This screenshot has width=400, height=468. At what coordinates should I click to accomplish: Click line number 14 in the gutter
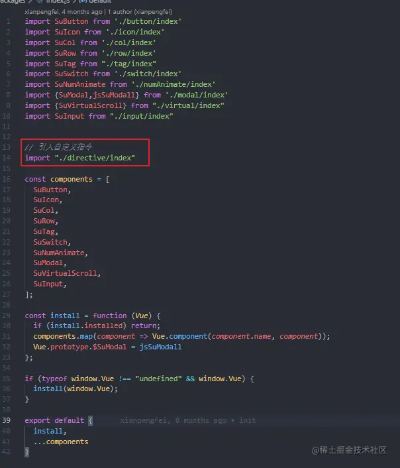pyautogui.click(x=6, y=158)
